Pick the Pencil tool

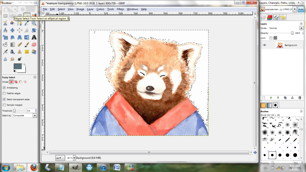click(20, 45)
